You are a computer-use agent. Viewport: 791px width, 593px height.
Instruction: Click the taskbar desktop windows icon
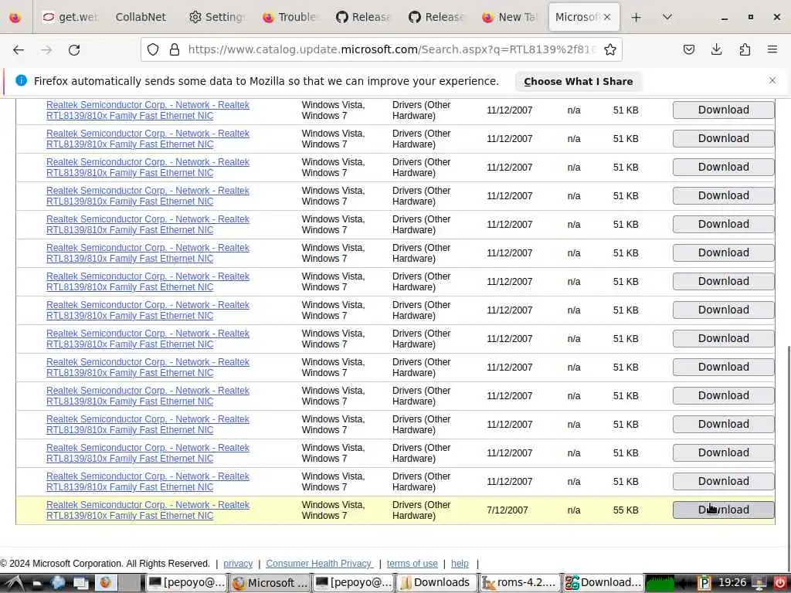81,583
